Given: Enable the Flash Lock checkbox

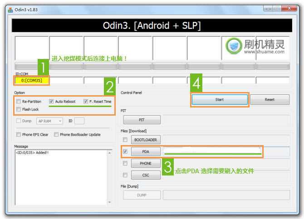Looking at the screenshot, I should 19,109.
